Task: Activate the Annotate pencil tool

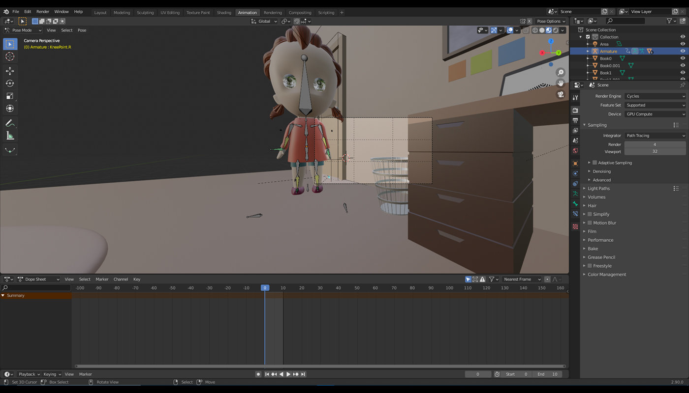Action: (10, 123)
